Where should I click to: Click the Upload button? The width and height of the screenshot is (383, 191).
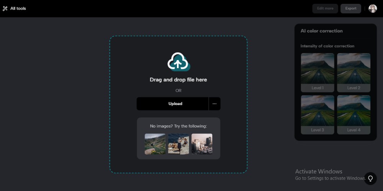pos(172,104)
